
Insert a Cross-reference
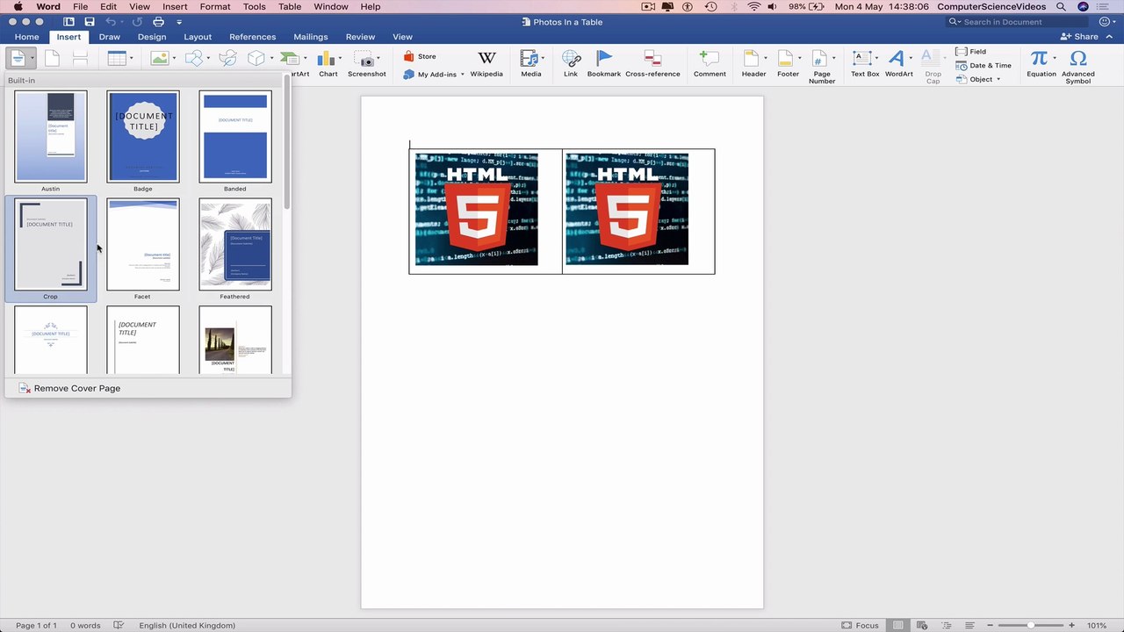[652, 63]
